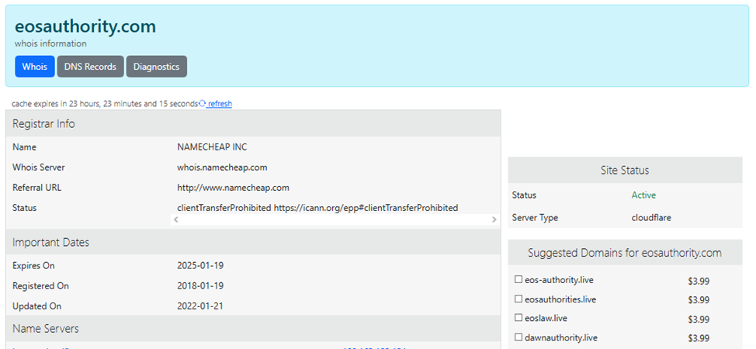
Task: Check the eosauthorities.live checkbox
Action: point(518,299)
